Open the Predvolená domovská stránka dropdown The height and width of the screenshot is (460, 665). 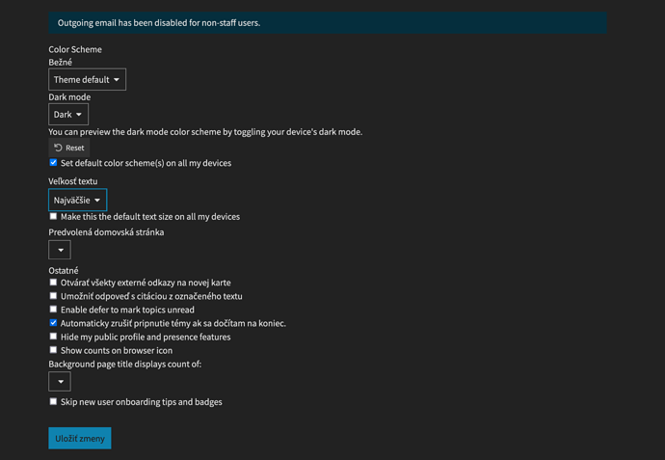tap(60, 250)
